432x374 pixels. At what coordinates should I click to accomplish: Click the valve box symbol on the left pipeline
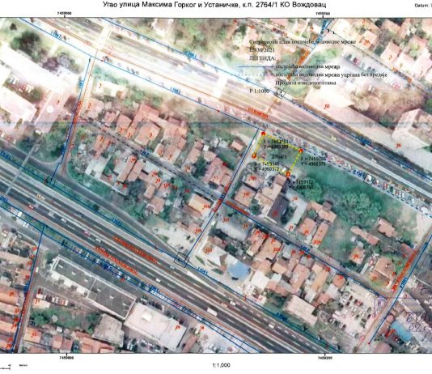click(50, 182)
